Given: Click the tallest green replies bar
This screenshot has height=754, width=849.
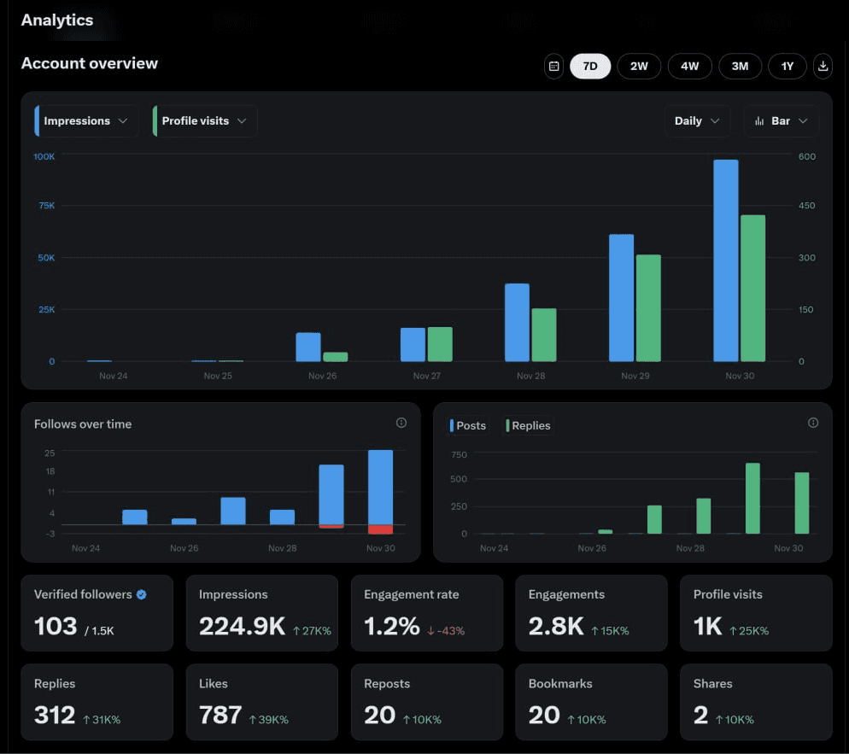Looking at the screenshot, I should [x=752, y=498].
